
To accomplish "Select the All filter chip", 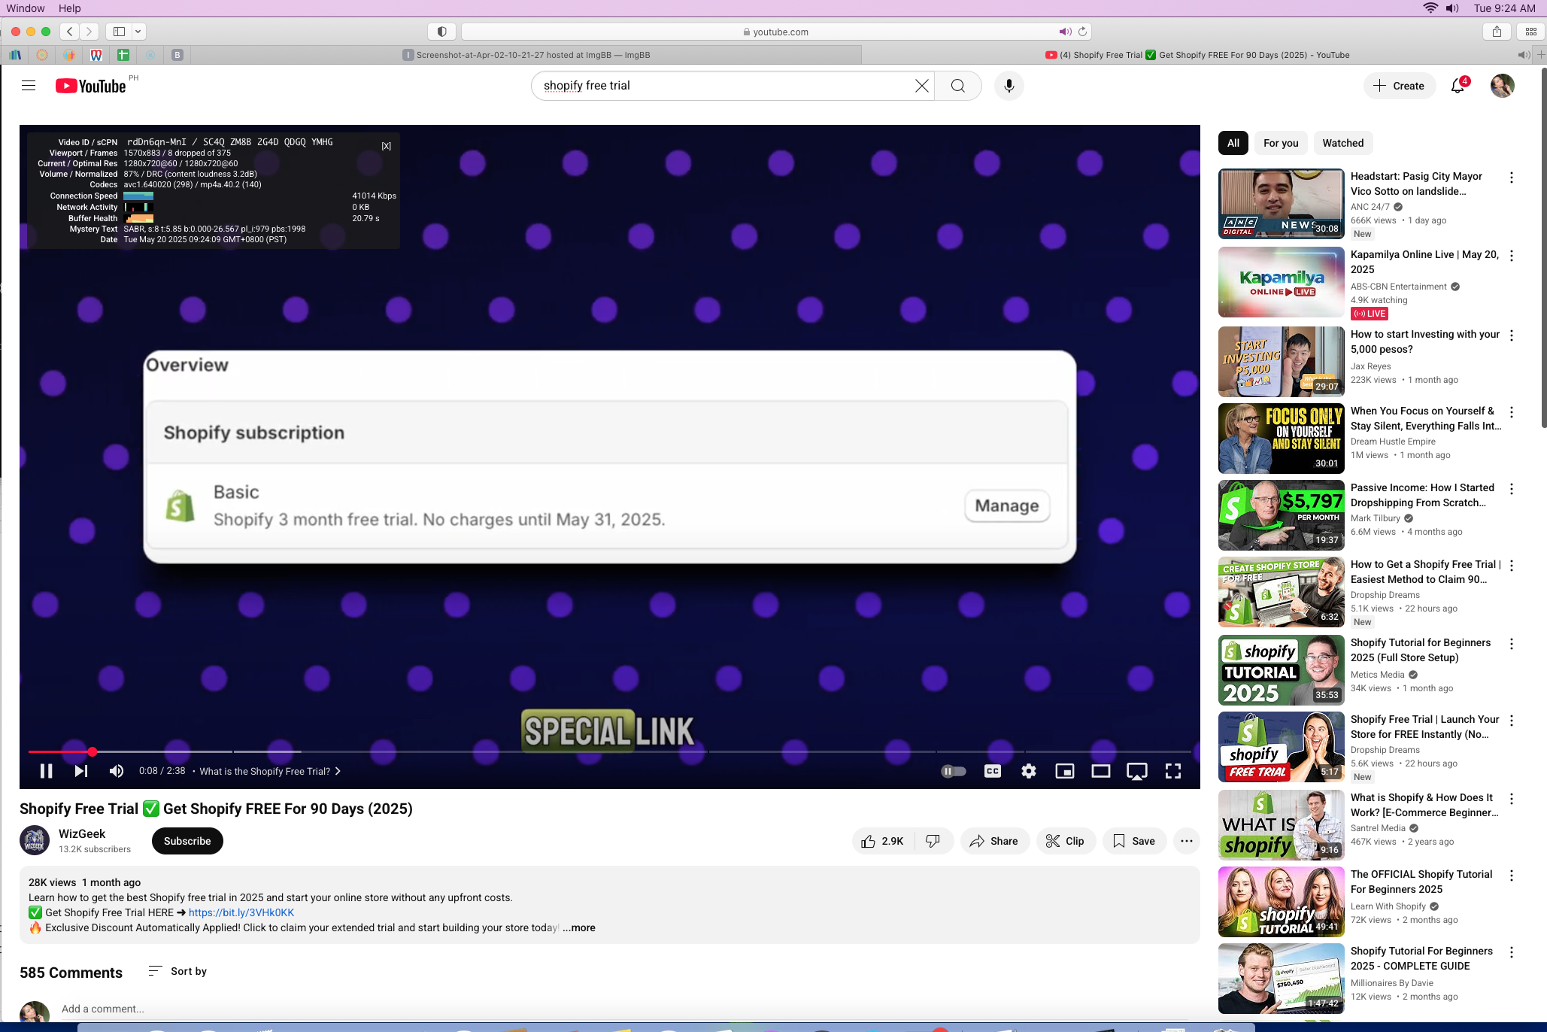I will (x=1233, y=143).
